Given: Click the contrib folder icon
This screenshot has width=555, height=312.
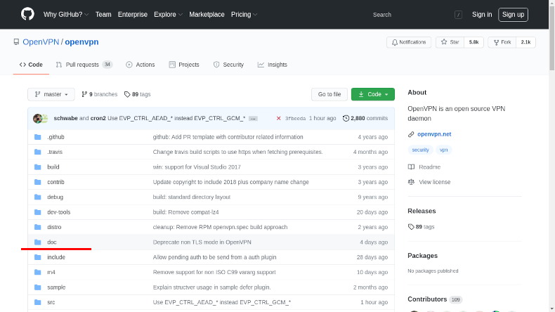Looking at the screenshot, I should point(37,182).
